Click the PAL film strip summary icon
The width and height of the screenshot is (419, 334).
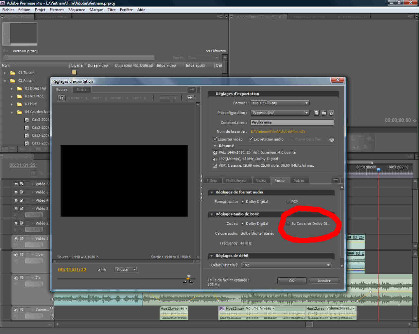click(x=215, y=152)
